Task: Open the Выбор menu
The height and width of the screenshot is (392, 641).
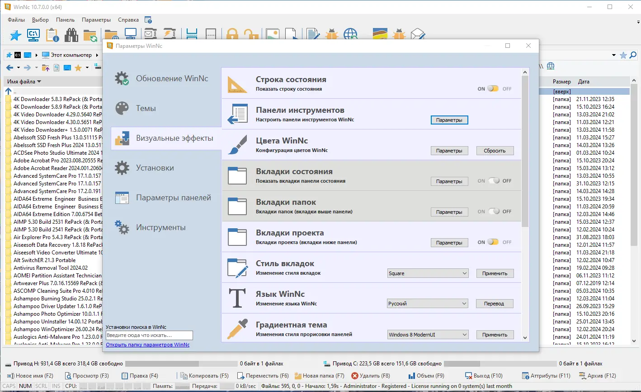Action: pyautogui.click(x=40, y=20)
